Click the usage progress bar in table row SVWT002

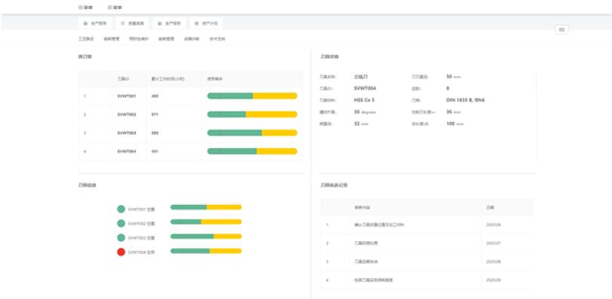[x=252, y=114]
